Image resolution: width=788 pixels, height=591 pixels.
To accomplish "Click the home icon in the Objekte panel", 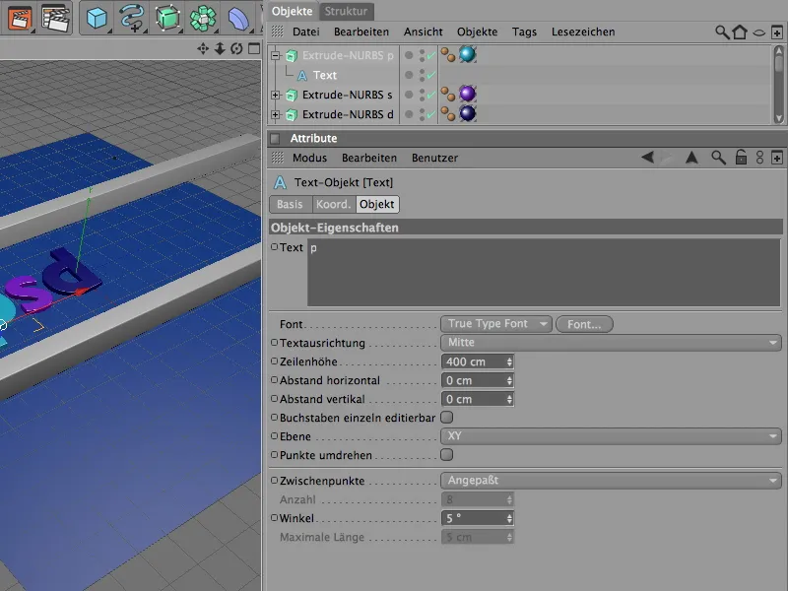I will pos(740,33).
